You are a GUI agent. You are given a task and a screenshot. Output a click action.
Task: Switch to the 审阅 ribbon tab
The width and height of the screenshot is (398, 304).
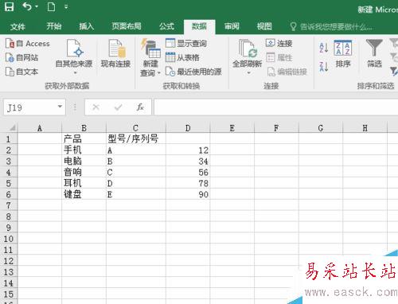coord(232,26)
